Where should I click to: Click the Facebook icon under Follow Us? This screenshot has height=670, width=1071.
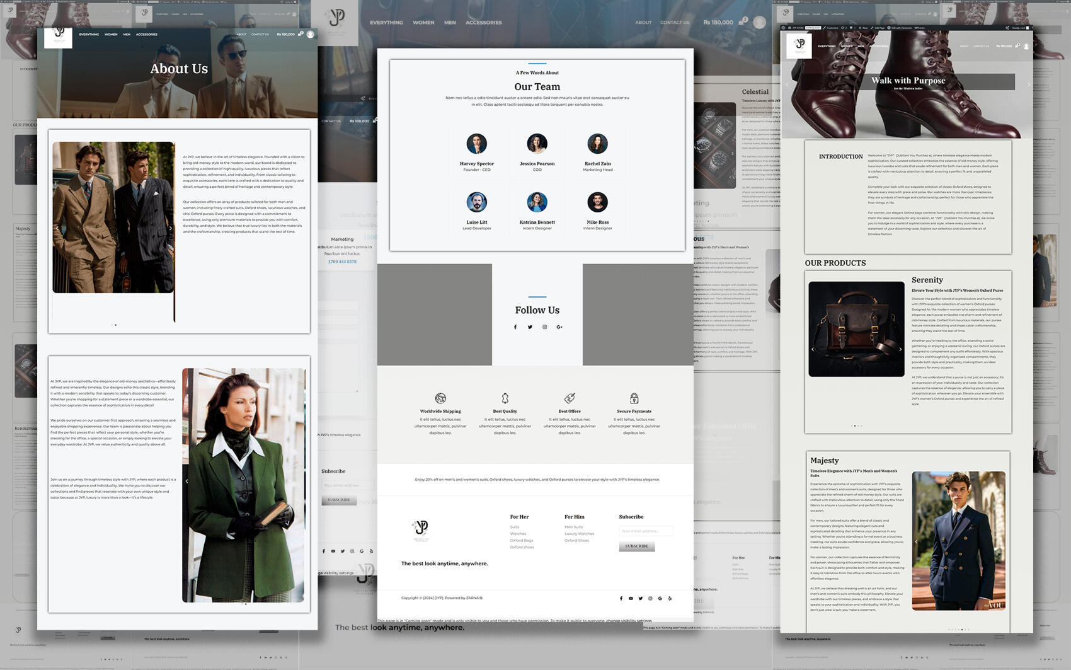tap(515, 327)
